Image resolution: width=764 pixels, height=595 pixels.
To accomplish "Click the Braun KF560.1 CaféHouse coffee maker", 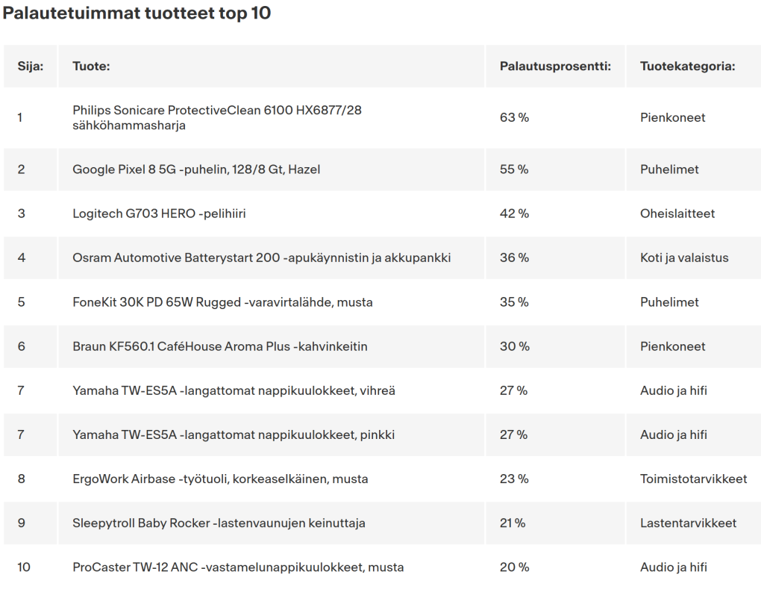I will click(219, 346).
